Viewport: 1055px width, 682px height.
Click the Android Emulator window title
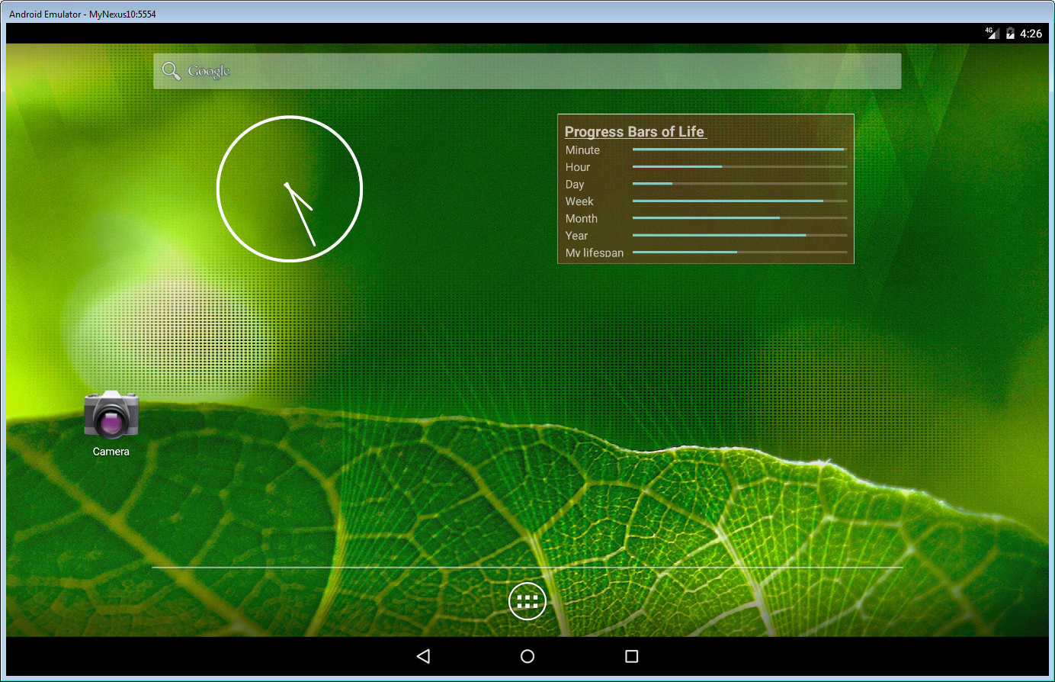(x=82, y=14)
